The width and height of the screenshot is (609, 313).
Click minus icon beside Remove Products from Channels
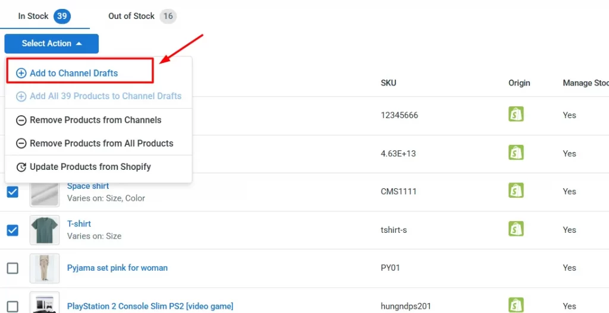pos(21,120)
